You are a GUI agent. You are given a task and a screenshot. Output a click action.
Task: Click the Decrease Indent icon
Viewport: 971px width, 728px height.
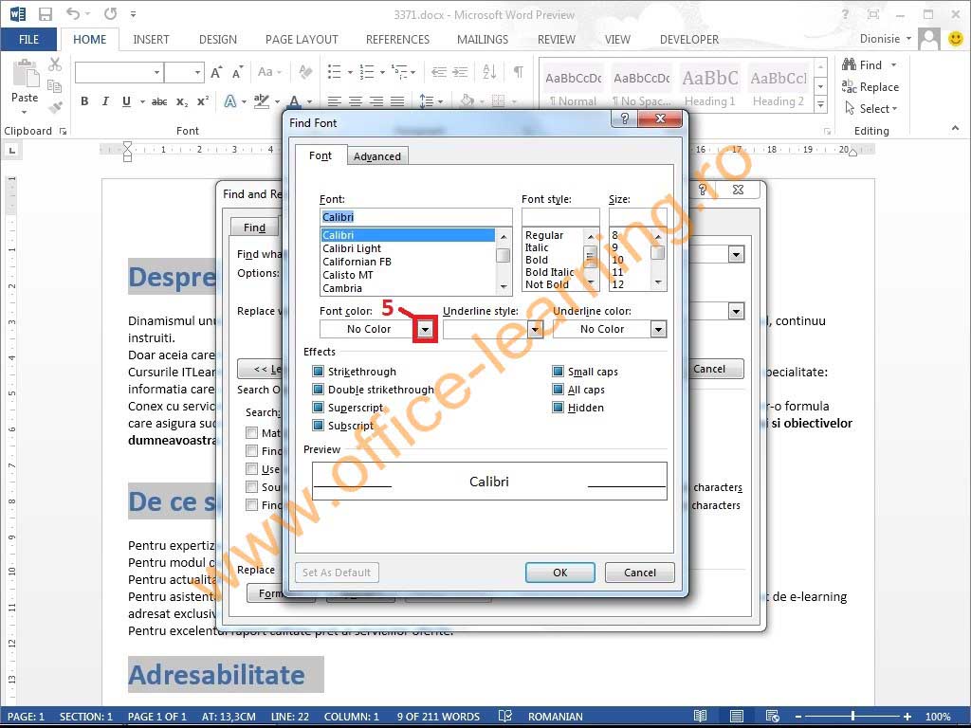coord(439,72)
